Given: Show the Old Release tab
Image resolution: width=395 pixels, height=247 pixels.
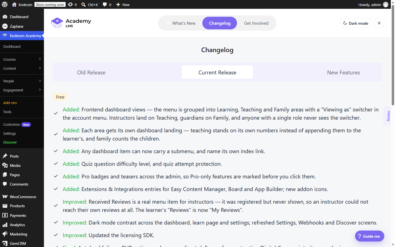Looking at the screenshot, I should tap(91, 72).
